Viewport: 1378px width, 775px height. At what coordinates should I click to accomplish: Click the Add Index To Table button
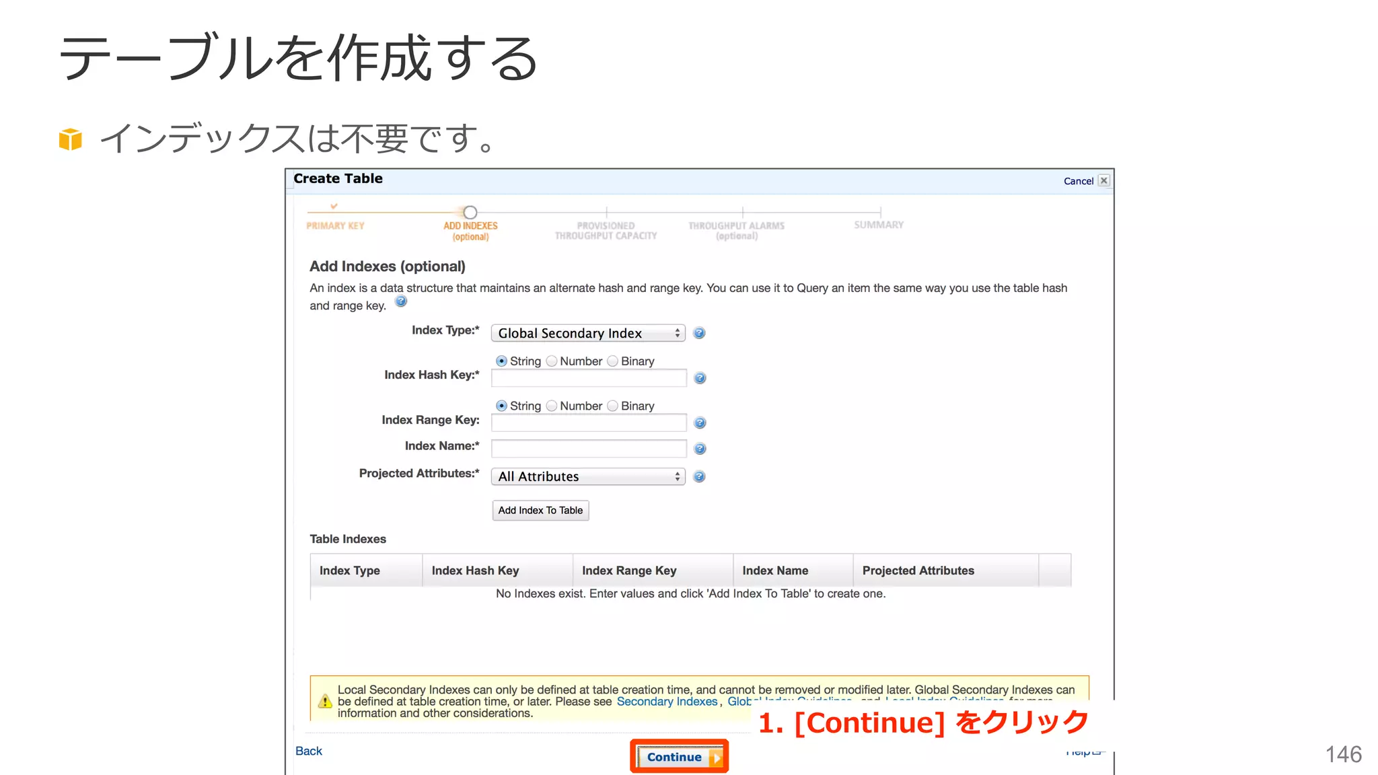(x=540, y=510)
